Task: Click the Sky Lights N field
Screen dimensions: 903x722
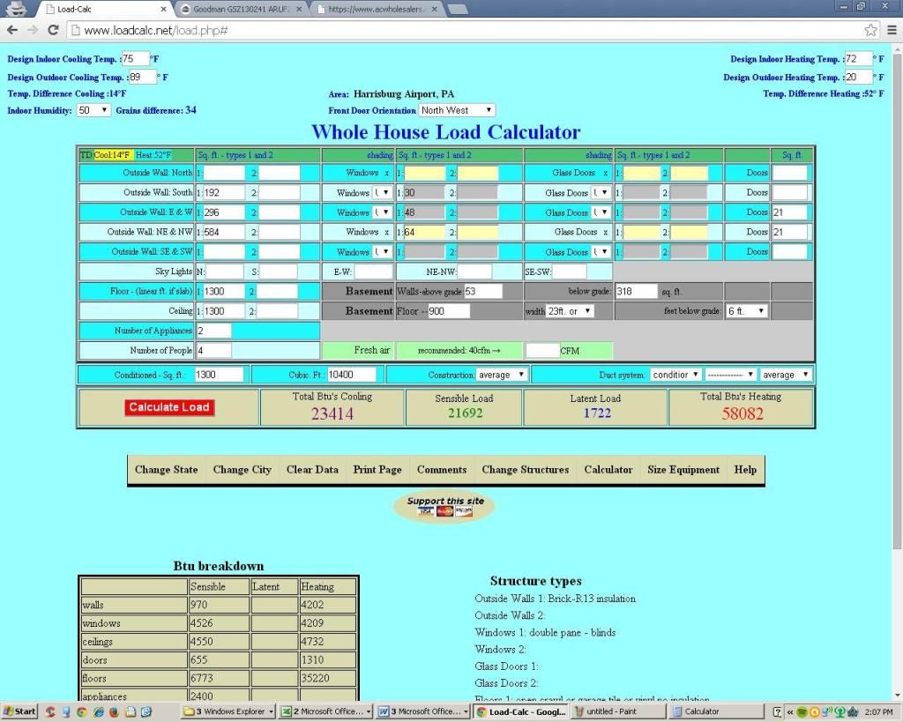Action: (225, 272)
